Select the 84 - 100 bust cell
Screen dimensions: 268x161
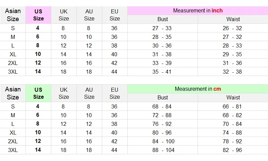pyautogui.click(x=163, y=141)
